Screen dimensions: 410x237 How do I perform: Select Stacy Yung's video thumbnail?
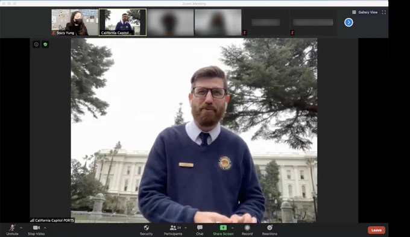75,22
